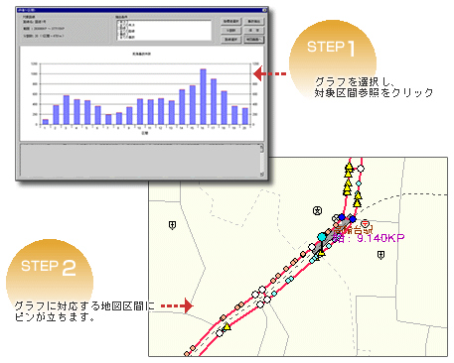454x363 pixels.
Task: Select the lone yellow triangle near map bottom
Action: click(x=227, y=326)
